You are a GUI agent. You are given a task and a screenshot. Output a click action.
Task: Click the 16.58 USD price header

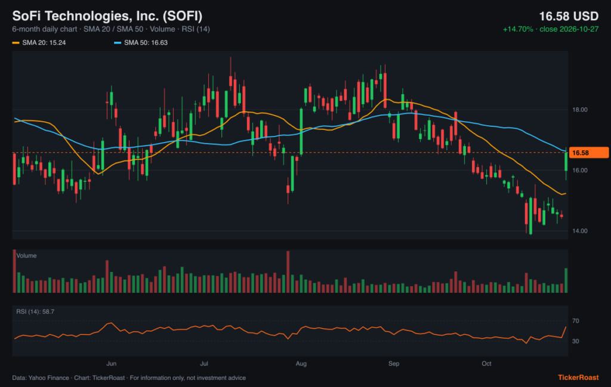click(x=569, y=16)
